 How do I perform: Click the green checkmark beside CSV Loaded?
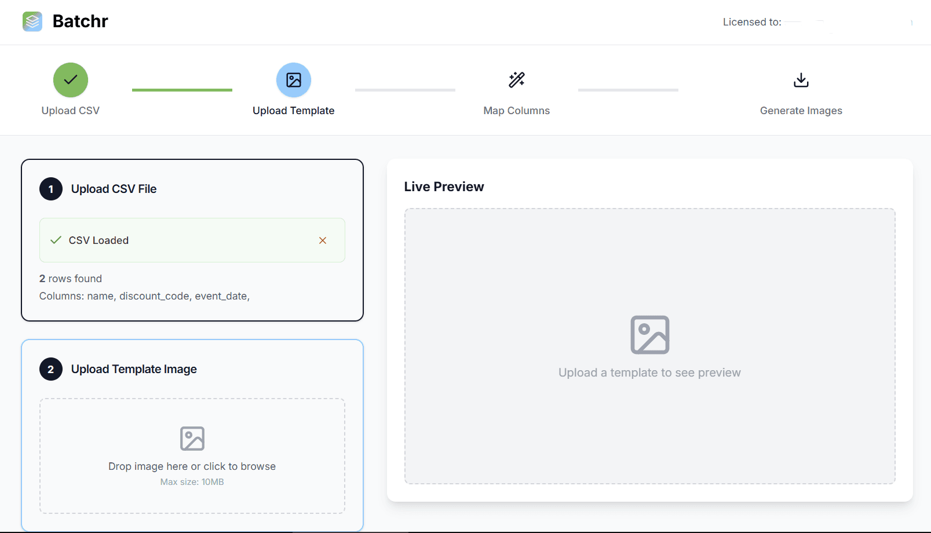click(x=55, y=240)
